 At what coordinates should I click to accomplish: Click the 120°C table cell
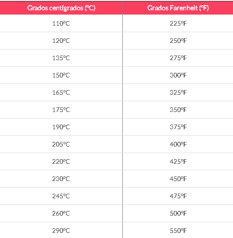pyautogui.click(x=61, y=41)
